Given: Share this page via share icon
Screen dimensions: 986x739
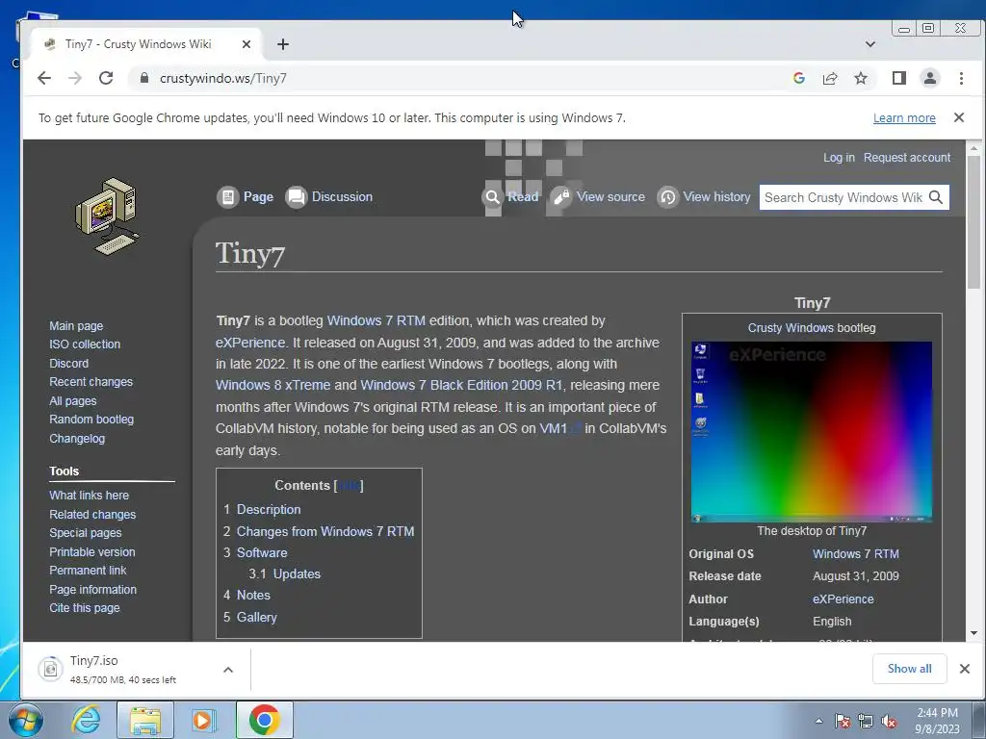Looking at the screenshot, I should [x=830, y=78].
